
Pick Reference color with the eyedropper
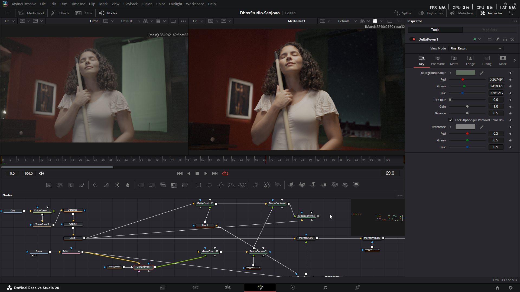[482, 127]
